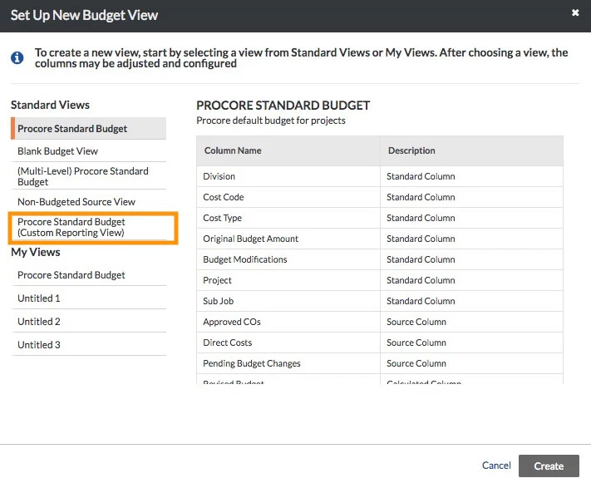
Task: Select Blank Budget View
Action: (89, 151)
